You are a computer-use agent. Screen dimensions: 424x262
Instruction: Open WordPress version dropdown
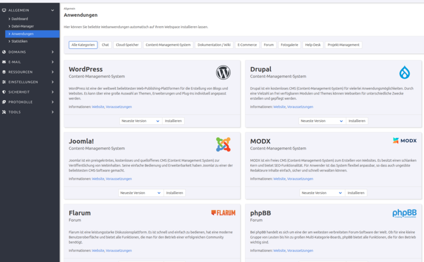[141, 121]
